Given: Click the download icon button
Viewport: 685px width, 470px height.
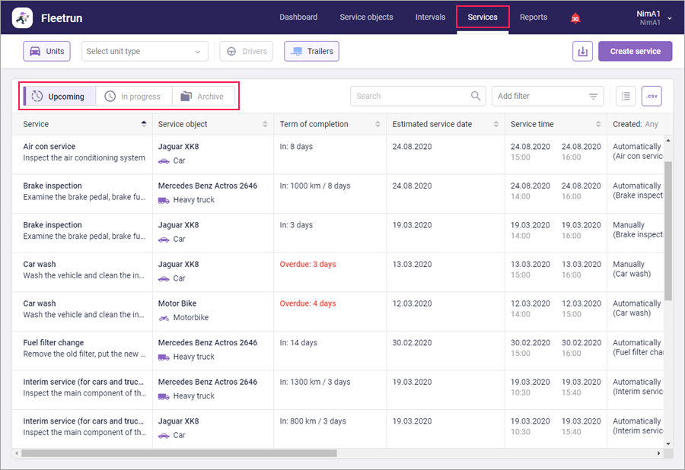Looking at the screenshot, I should [582, 52].
